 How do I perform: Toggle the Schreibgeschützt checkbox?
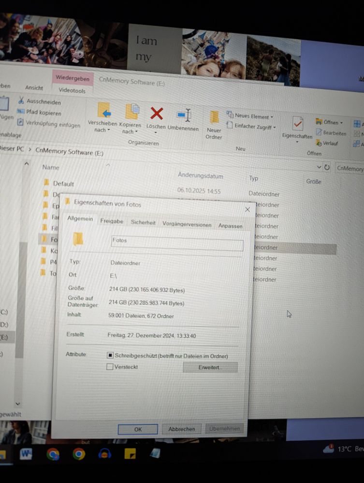pos(110,355)
